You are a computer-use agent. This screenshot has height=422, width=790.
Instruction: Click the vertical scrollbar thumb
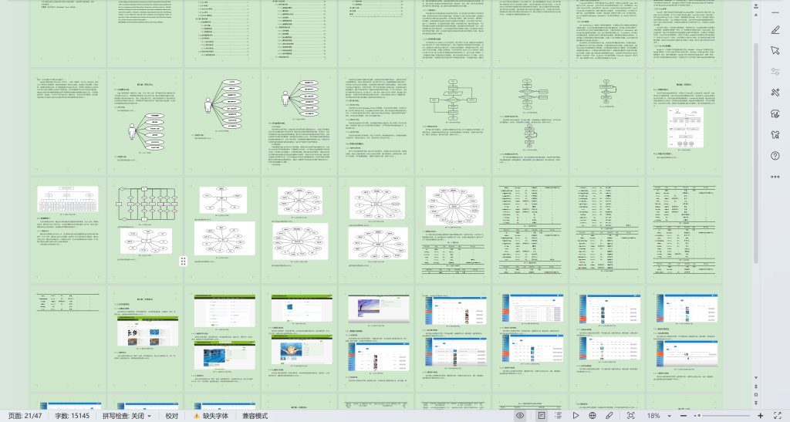pos(756,151)
